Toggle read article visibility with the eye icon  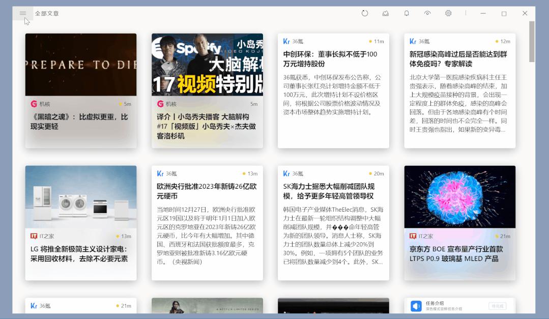pos(426,14)
